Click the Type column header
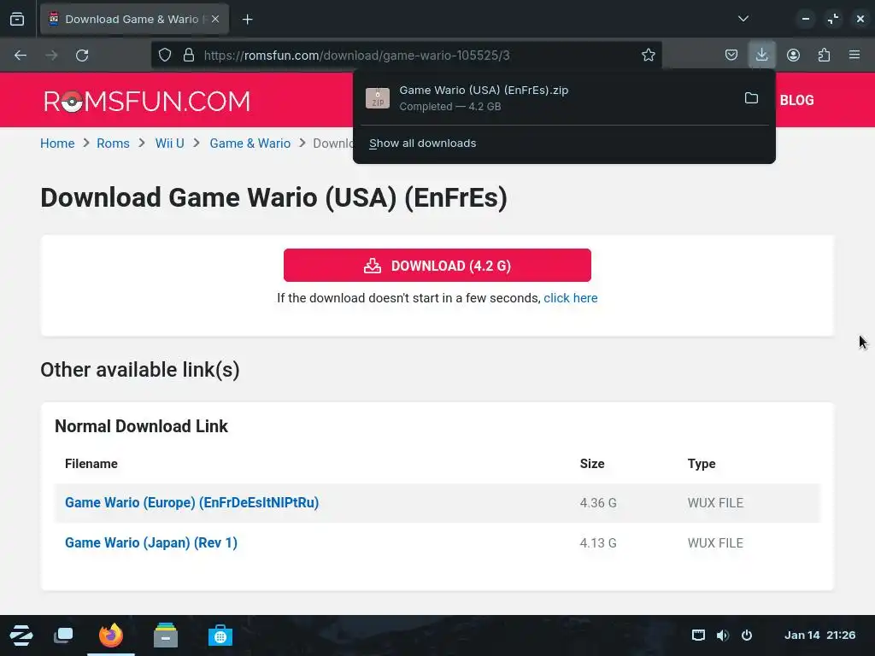Image resolution: width=875 pixels, height=656 pixels. pyautogui.click(x=702, y=464)
